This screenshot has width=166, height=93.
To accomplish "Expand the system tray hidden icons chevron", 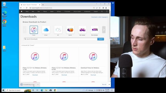I will [95, 90].
